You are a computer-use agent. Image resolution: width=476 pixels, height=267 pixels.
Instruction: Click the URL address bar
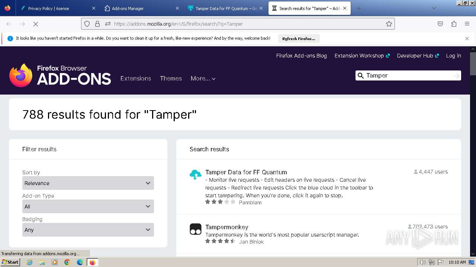pyautogui.click(x=238, y=24)
